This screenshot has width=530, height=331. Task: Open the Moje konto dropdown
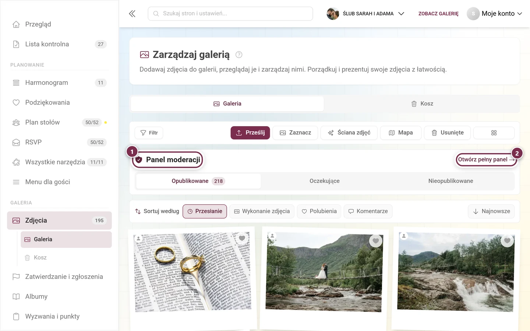pos(494,14)
